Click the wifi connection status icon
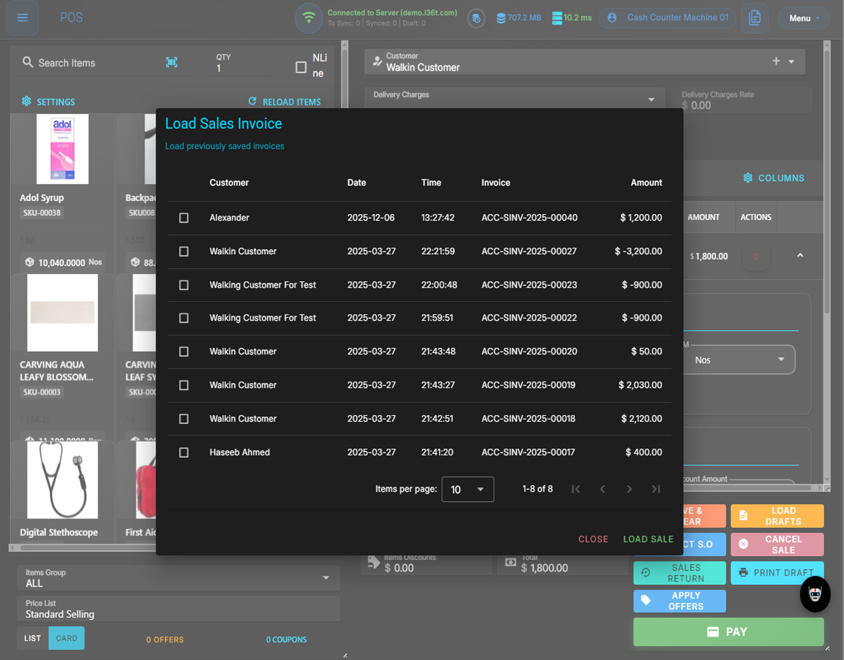Viewport: 844px width, 660px height. (309, 17)
